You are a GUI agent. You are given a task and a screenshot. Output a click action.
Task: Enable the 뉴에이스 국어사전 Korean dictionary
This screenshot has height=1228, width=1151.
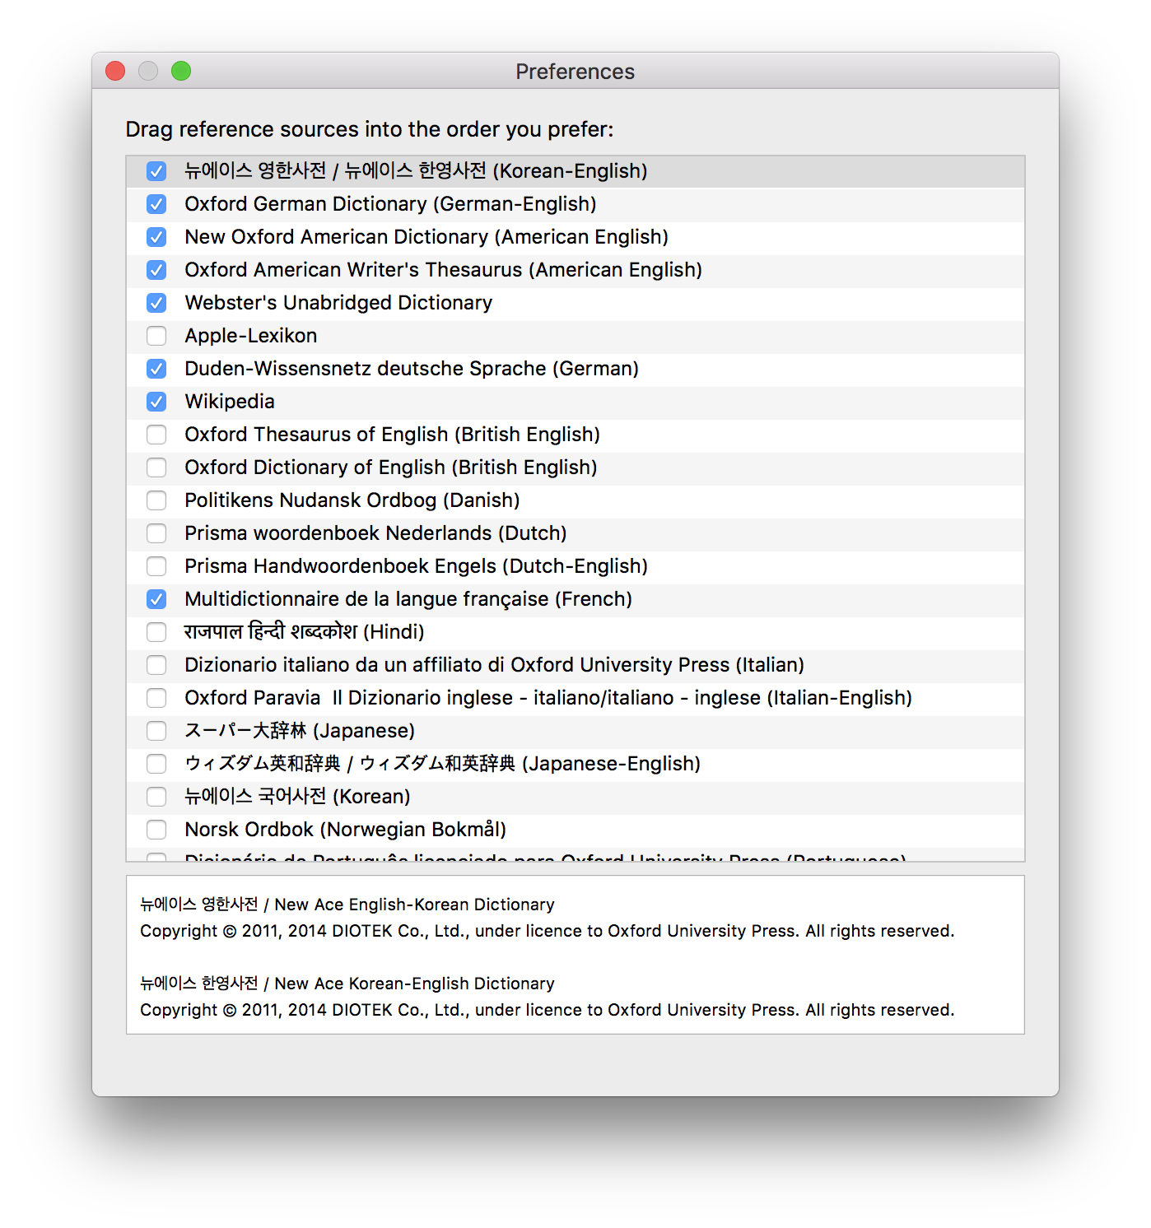pos(156,797)
